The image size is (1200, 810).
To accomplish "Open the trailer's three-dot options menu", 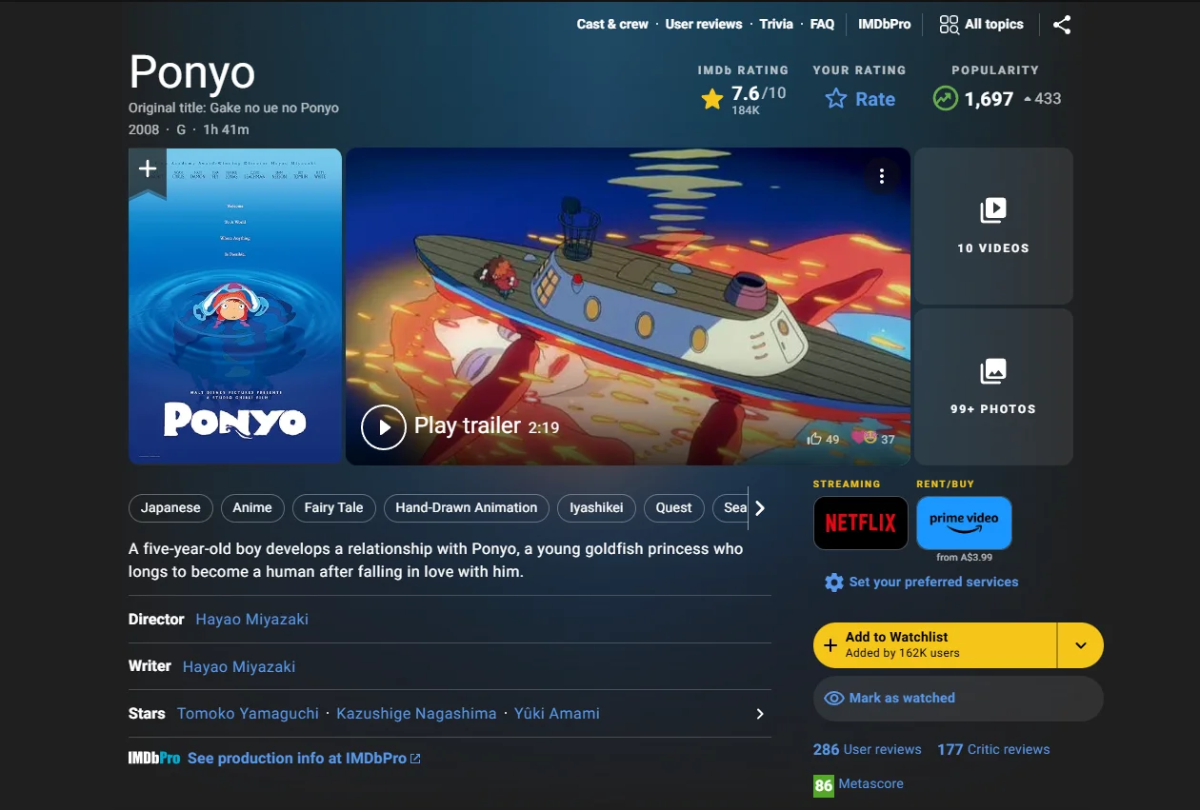I will point(882,176).
